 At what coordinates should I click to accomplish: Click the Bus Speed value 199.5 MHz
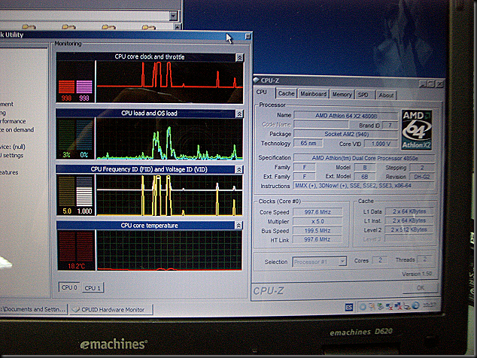[x=317, y=231]
